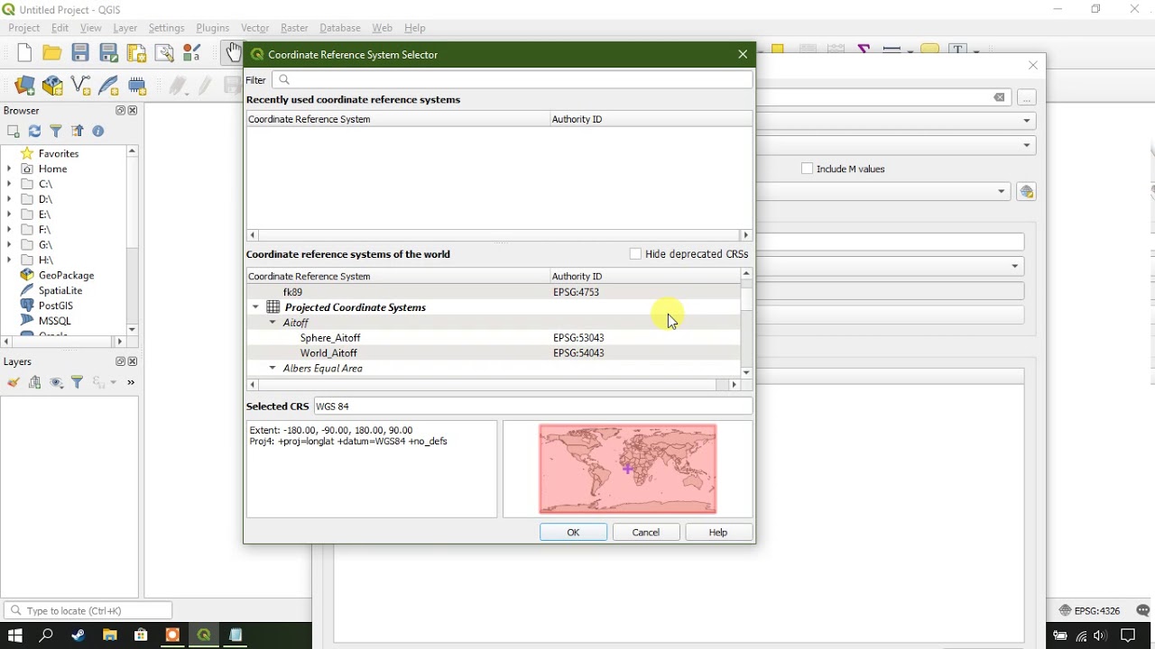
Task: Open File Explorer from the taskbar
Action: pyautogui.click(x=110, y=635)
